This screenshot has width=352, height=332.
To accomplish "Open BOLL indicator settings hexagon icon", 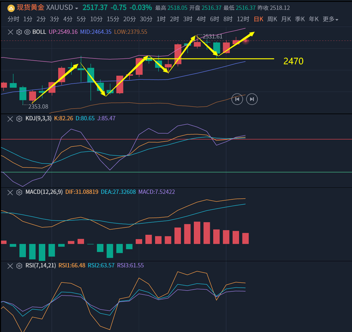I will pos(19,31).
